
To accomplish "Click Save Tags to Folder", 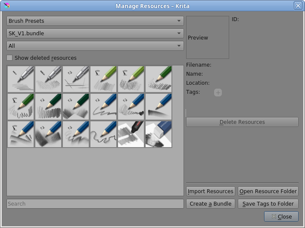I will click(x=268, y=204).
